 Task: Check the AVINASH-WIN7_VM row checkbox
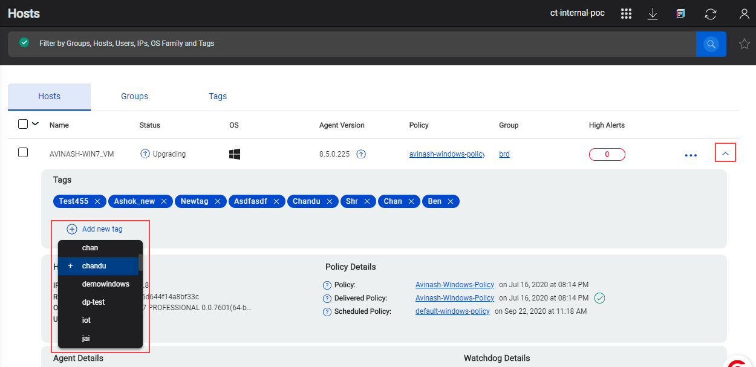pos(23,152)
